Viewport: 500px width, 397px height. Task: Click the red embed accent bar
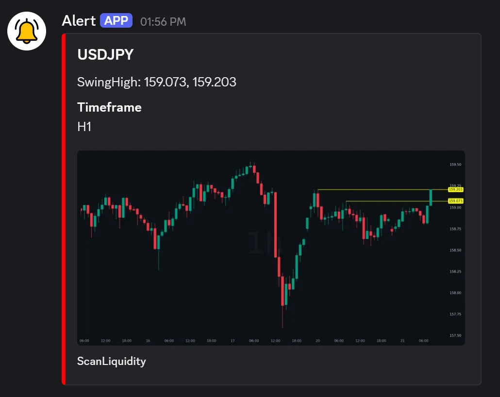point(62,209)
